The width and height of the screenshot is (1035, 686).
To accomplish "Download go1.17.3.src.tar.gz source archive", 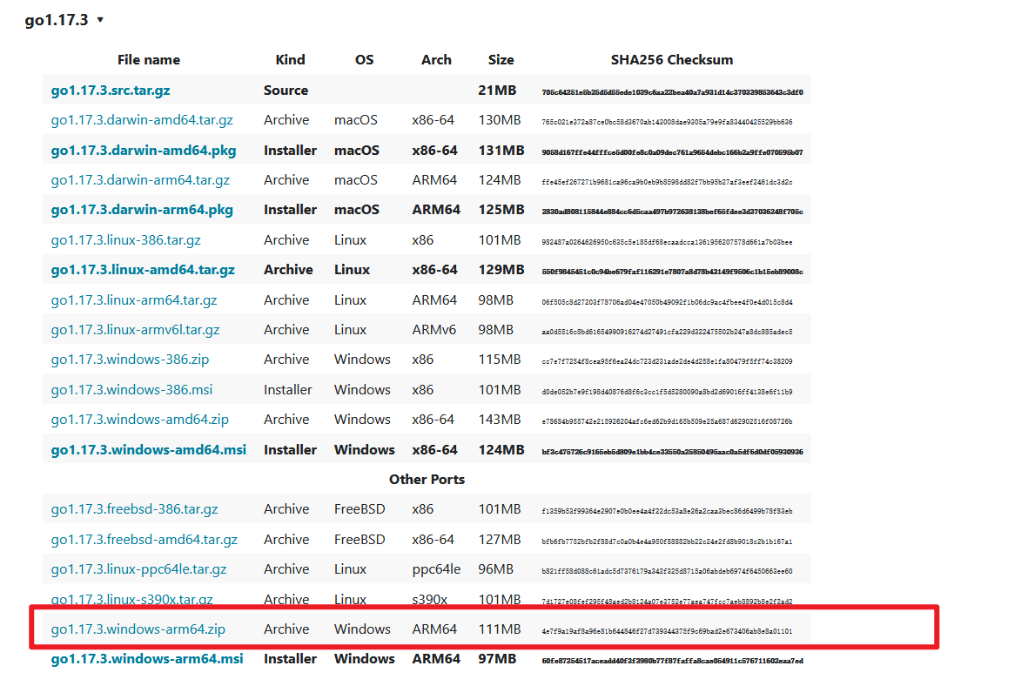I will coord(111,91).
